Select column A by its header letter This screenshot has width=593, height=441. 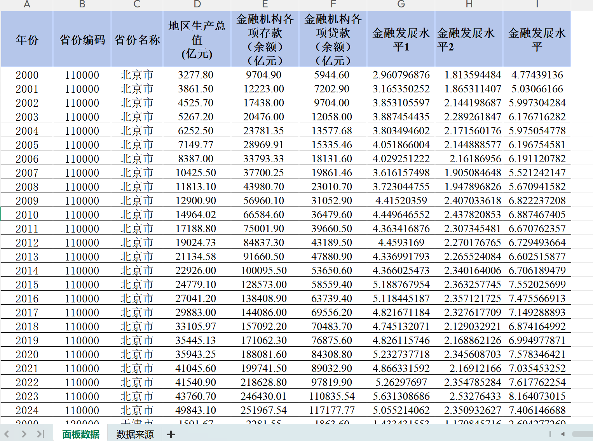[x=27, y=5]
